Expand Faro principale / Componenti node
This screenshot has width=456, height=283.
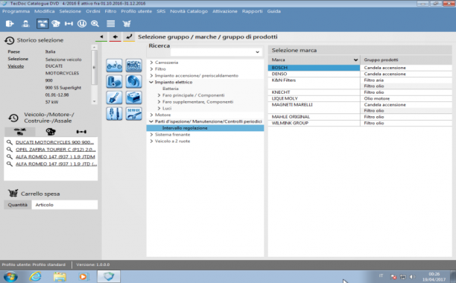[159, 95]
